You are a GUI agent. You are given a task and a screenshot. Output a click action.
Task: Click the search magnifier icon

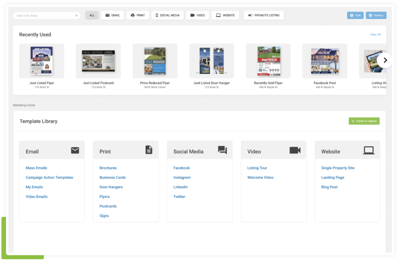point(76,15)
